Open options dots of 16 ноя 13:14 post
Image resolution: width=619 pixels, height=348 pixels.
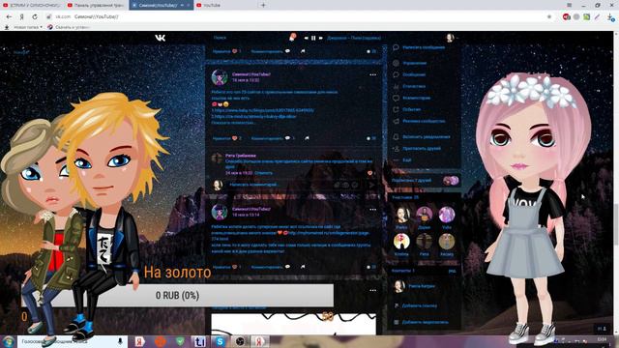tap(372, 210)
